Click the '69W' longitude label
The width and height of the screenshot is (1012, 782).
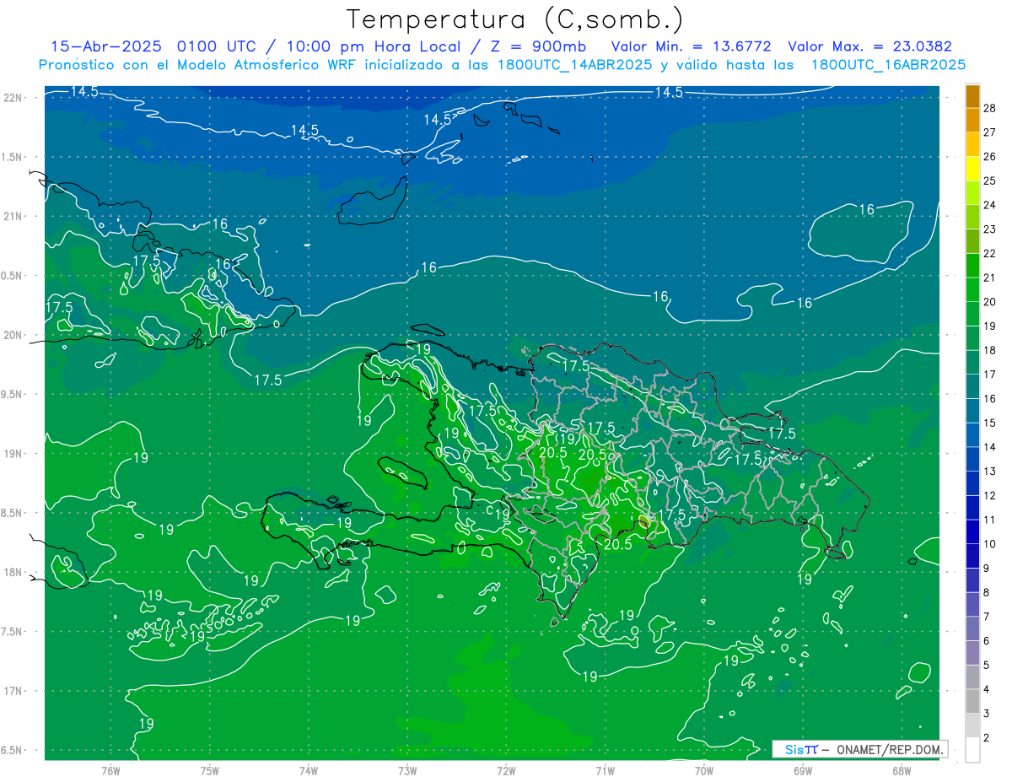coord(803,770)
